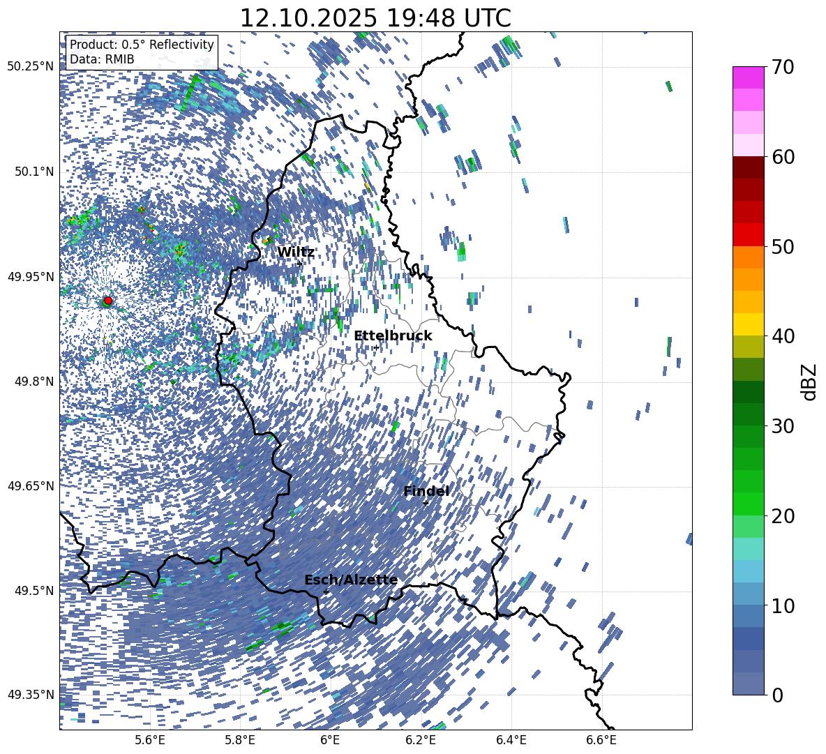Click the magenta top colorbar segment
The height and width of the screenshot is (754, 826).
(x=748, y=77)
